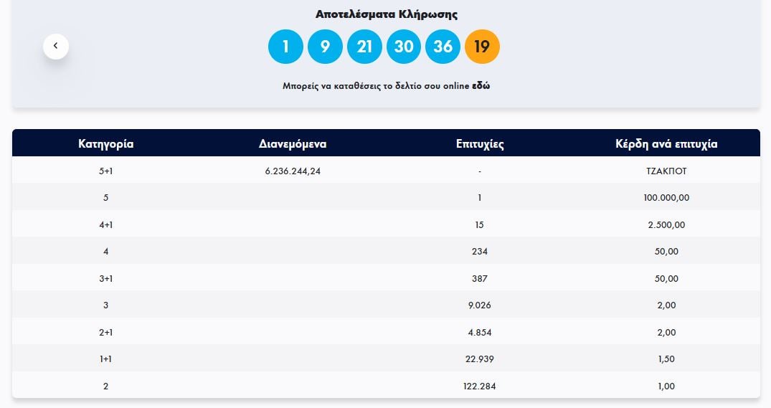Click the 'Αποτελέσματα Κλήρωσης' heading

386,14
